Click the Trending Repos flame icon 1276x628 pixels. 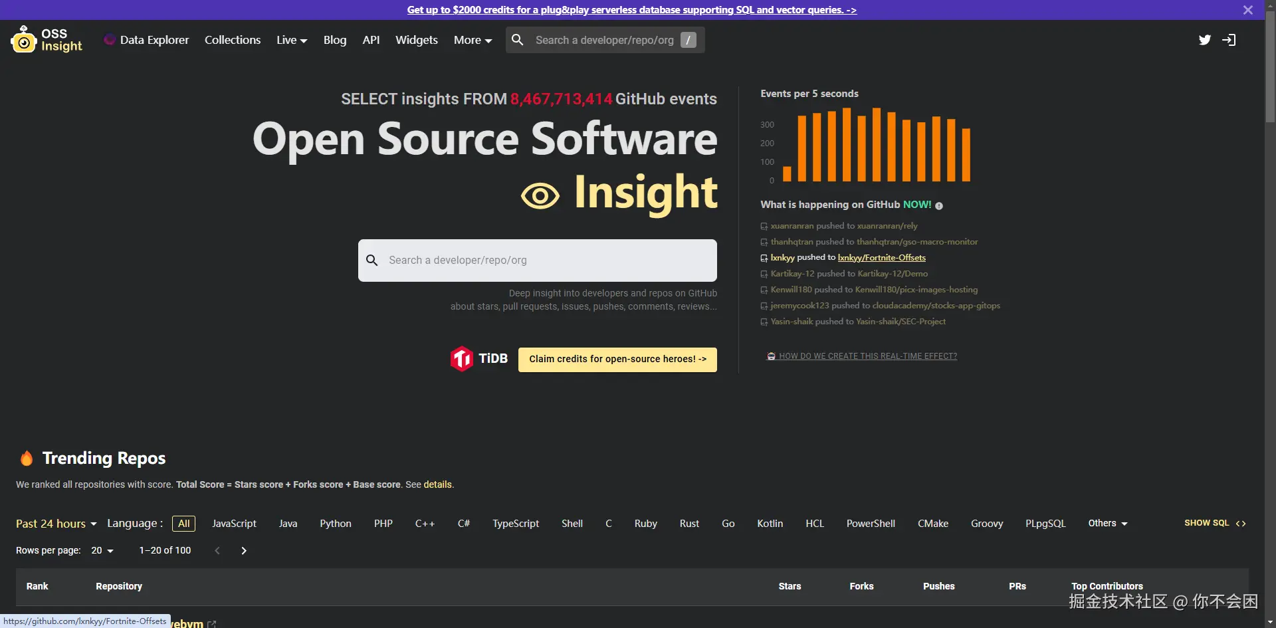tap(27, 458)
